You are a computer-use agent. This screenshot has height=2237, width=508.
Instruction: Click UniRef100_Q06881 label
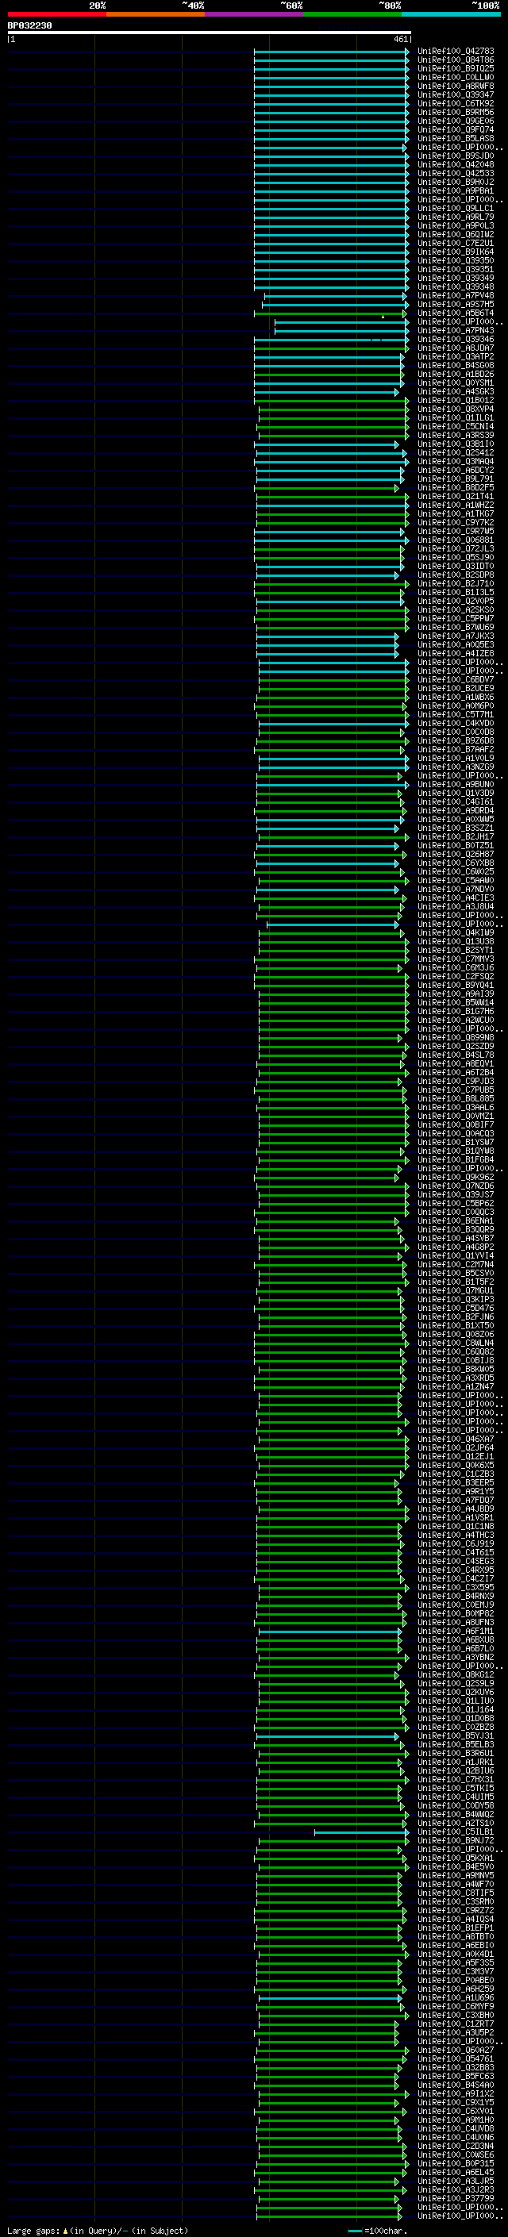456,540
